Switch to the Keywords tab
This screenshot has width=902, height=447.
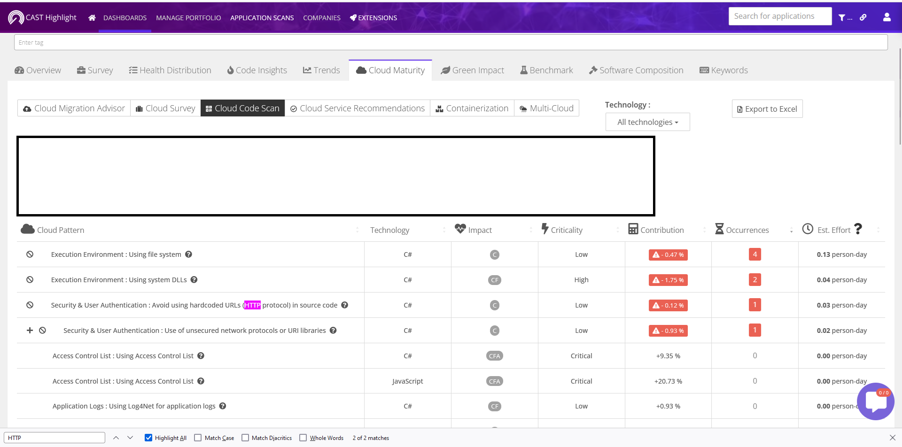(x=724, y=70)
